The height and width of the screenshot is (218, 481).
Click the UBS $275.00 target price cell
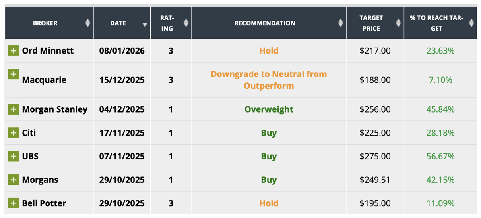point(375,156)
